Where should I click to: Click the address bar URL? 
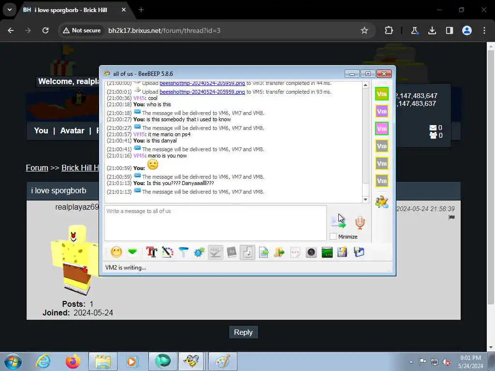click(x=164, y=30)
